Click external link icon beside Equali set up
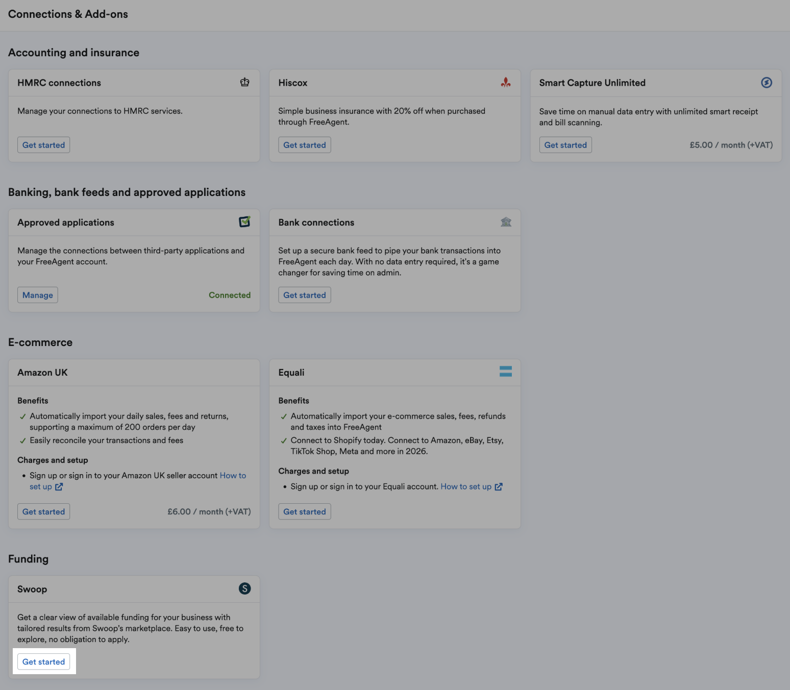 (x=499, y=487)
